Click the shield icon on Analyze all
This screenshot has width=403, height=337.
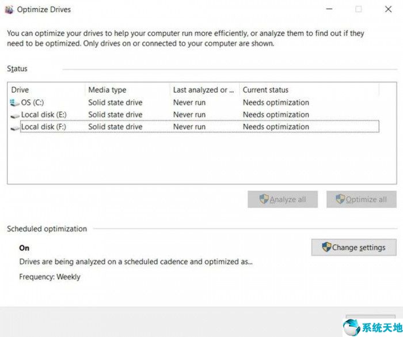point(264,199)
